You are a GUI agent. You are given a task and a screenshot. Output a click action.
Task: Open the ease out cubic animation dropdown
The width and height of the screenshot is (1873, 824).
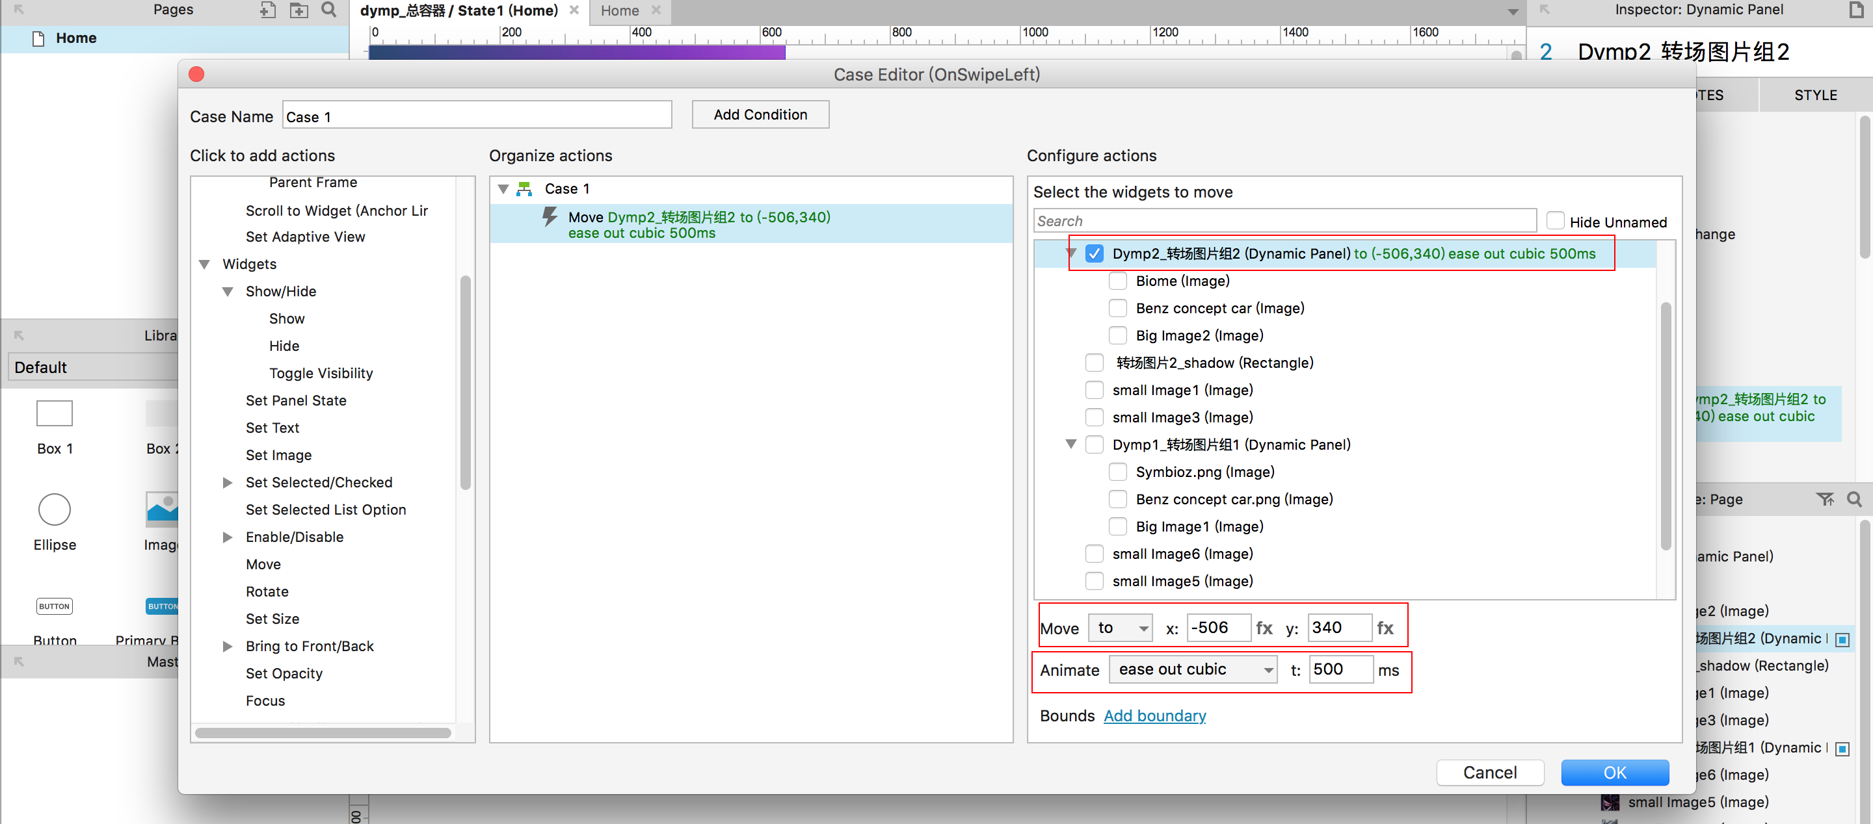pos(1193,670)
